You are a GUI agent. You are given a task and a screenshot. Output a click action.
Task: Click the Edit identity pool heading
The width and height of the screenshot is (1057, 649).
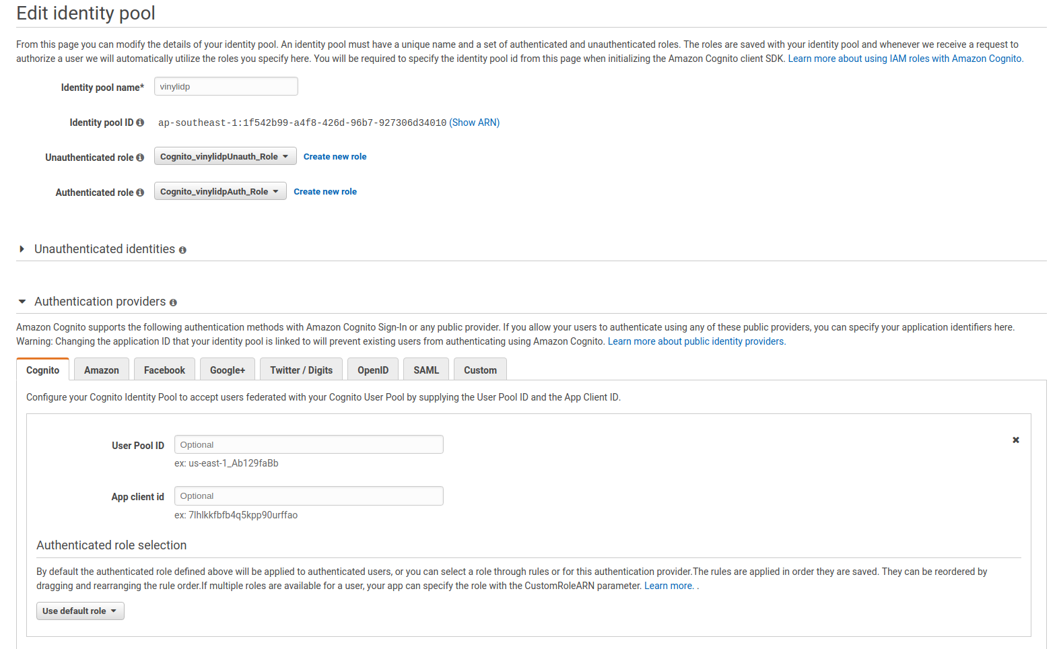(x=86, y=13)
